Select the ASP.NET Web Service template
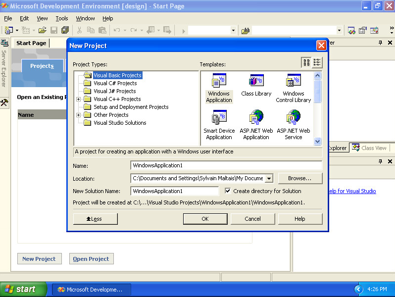 click(294, 118)
